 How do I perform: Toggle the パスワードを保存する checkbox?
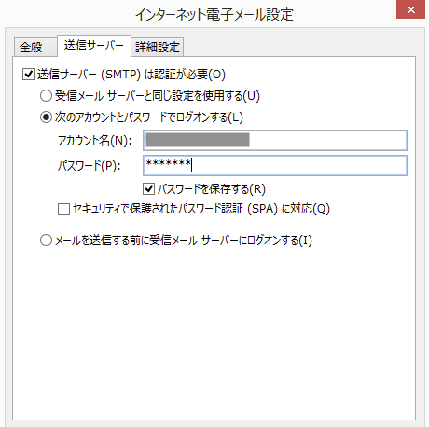pyautogui.click(x=149, y=188)
